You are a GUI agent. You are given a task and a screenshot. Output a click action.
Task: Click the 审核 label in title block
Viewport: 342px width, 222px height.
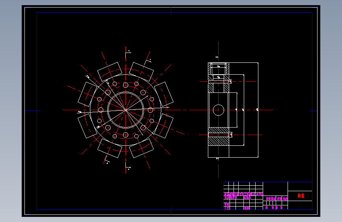click(226, 205)
